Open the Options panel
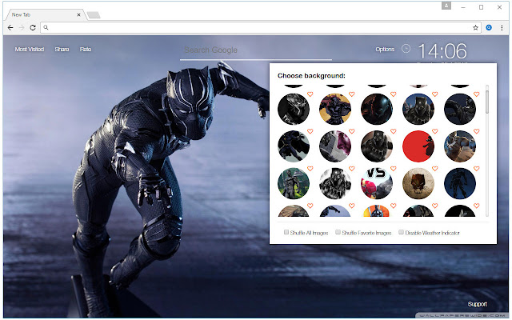The image size is (512, 320). [x=385, y=50]
